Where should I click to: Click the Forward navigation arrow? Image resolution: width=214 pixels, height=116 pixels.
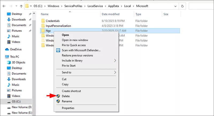click(11, 6)
